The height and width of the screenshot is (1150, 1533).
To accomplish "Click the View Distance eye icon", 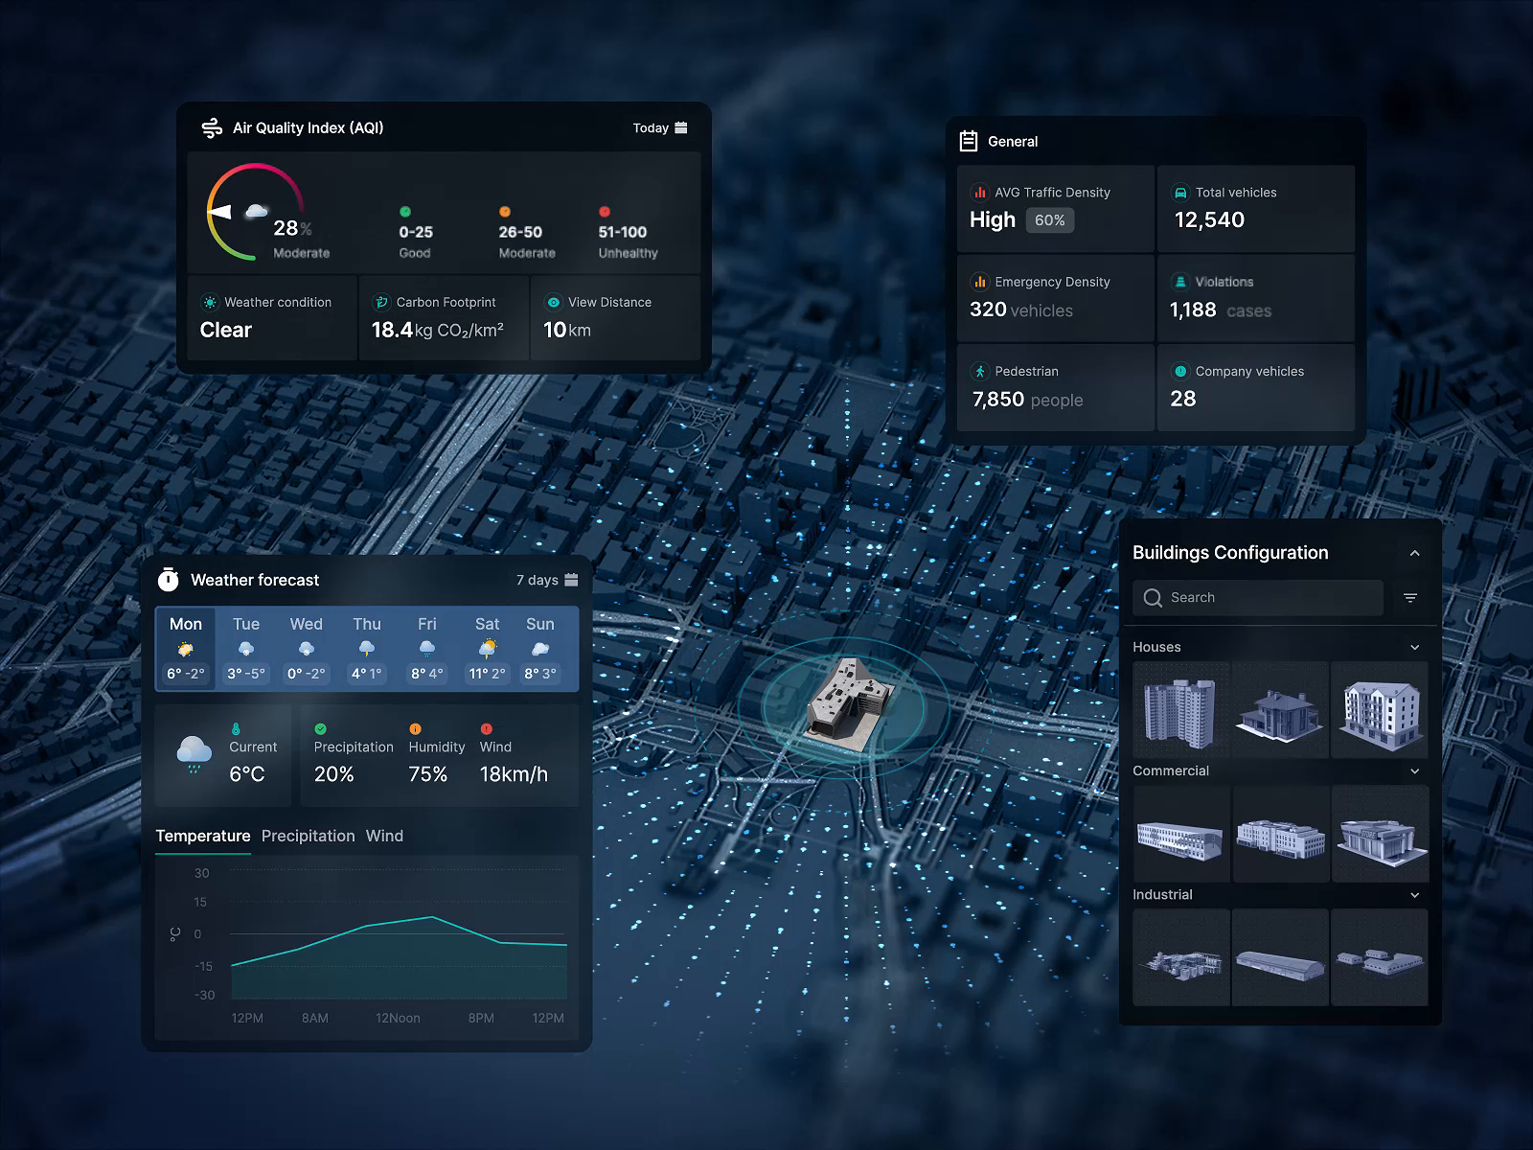I will [x=553, y=302].
